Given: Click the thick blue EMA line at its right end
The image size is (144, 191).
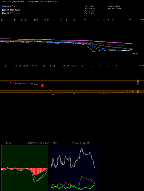Looking at the screenshot, I should (x=132, y=50).
